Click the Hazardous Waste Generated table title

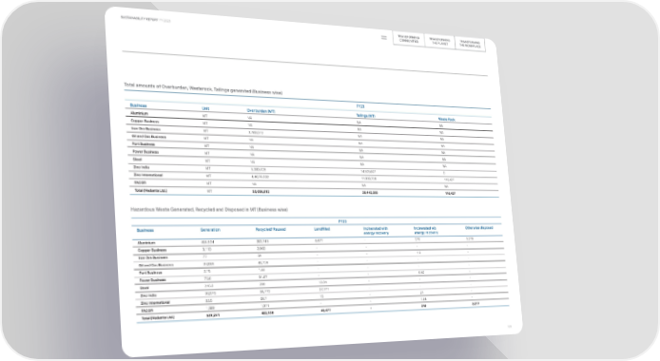[209, 209]
